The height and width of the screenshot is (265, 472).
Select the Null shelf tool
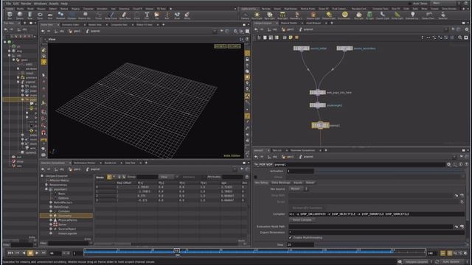pos(167,15)
